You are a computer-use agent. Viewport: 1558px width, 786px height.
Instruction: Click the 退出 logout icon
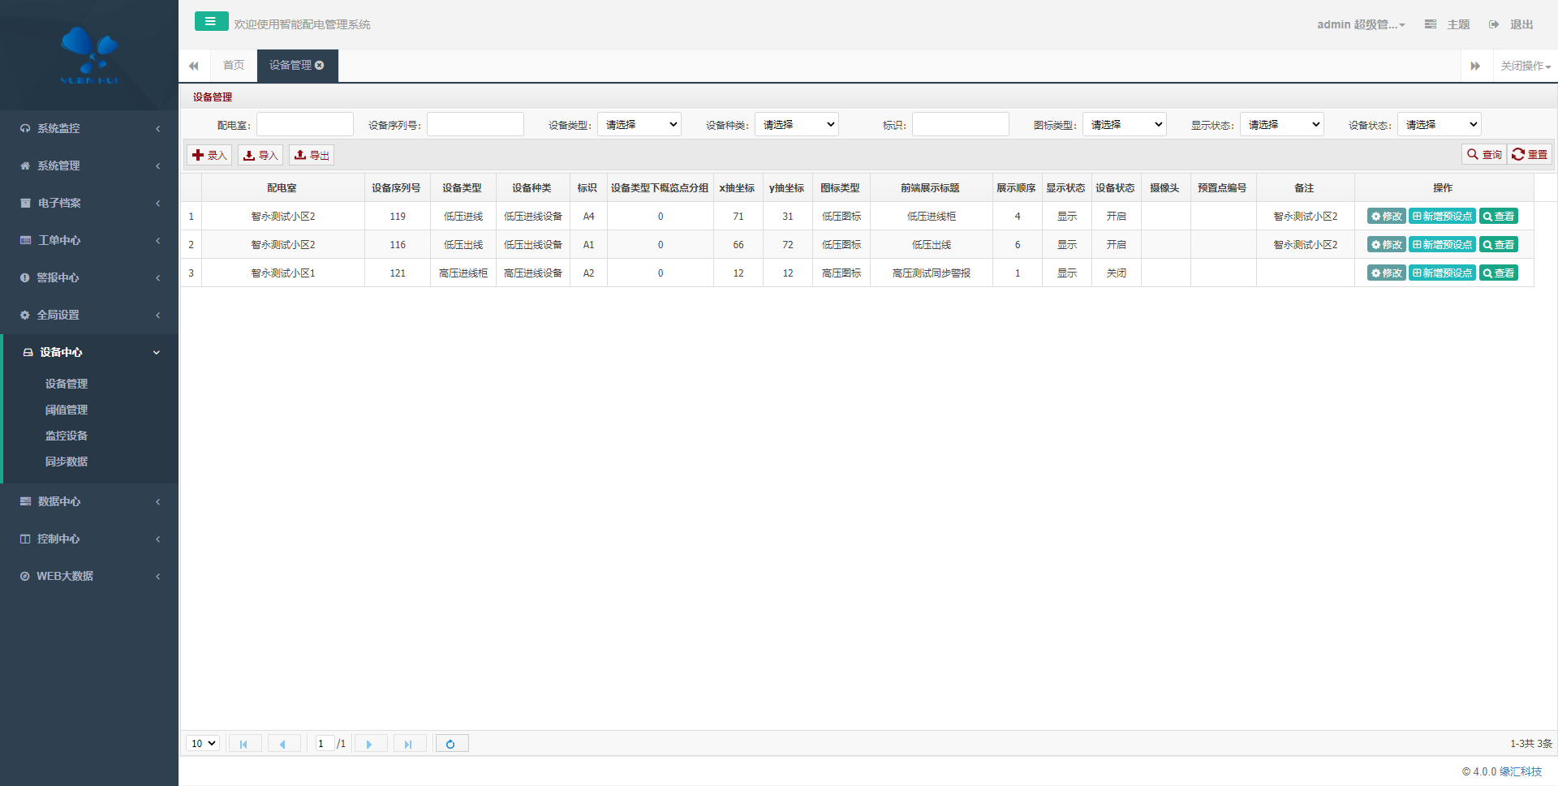click(1494, 24)
